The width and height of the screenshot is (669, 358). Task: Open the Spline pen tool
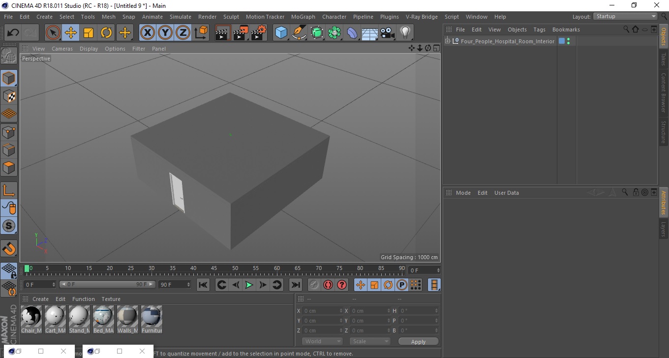click(299, 33)
